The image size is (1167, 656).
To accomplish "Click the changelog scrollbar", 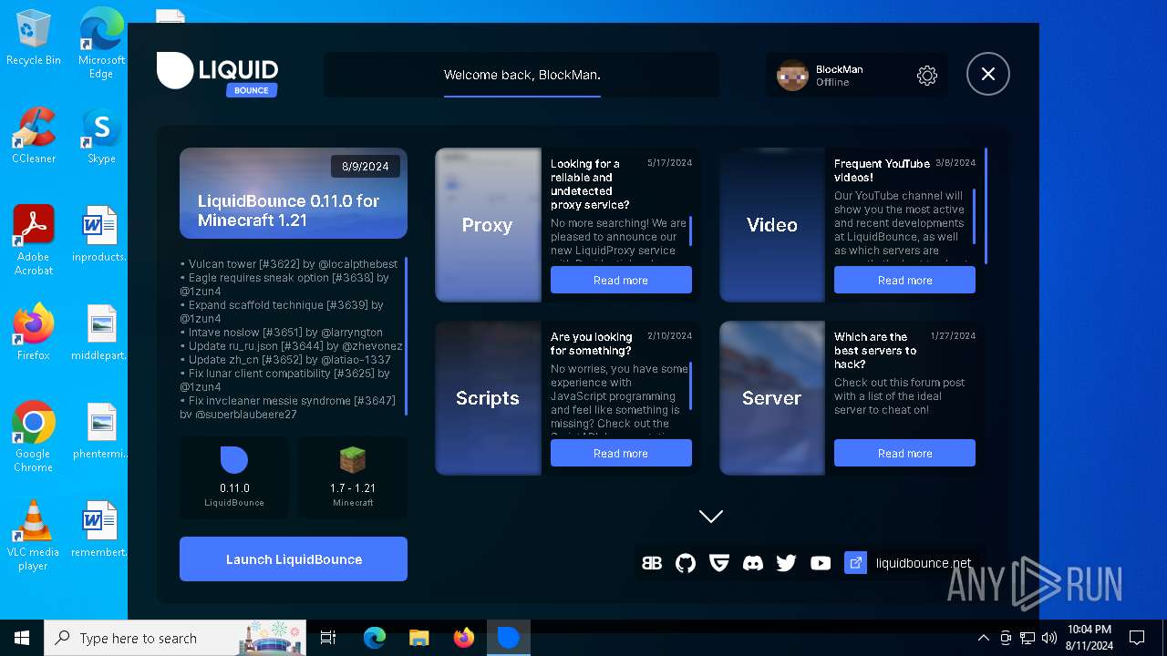I will tap(406, 335).
